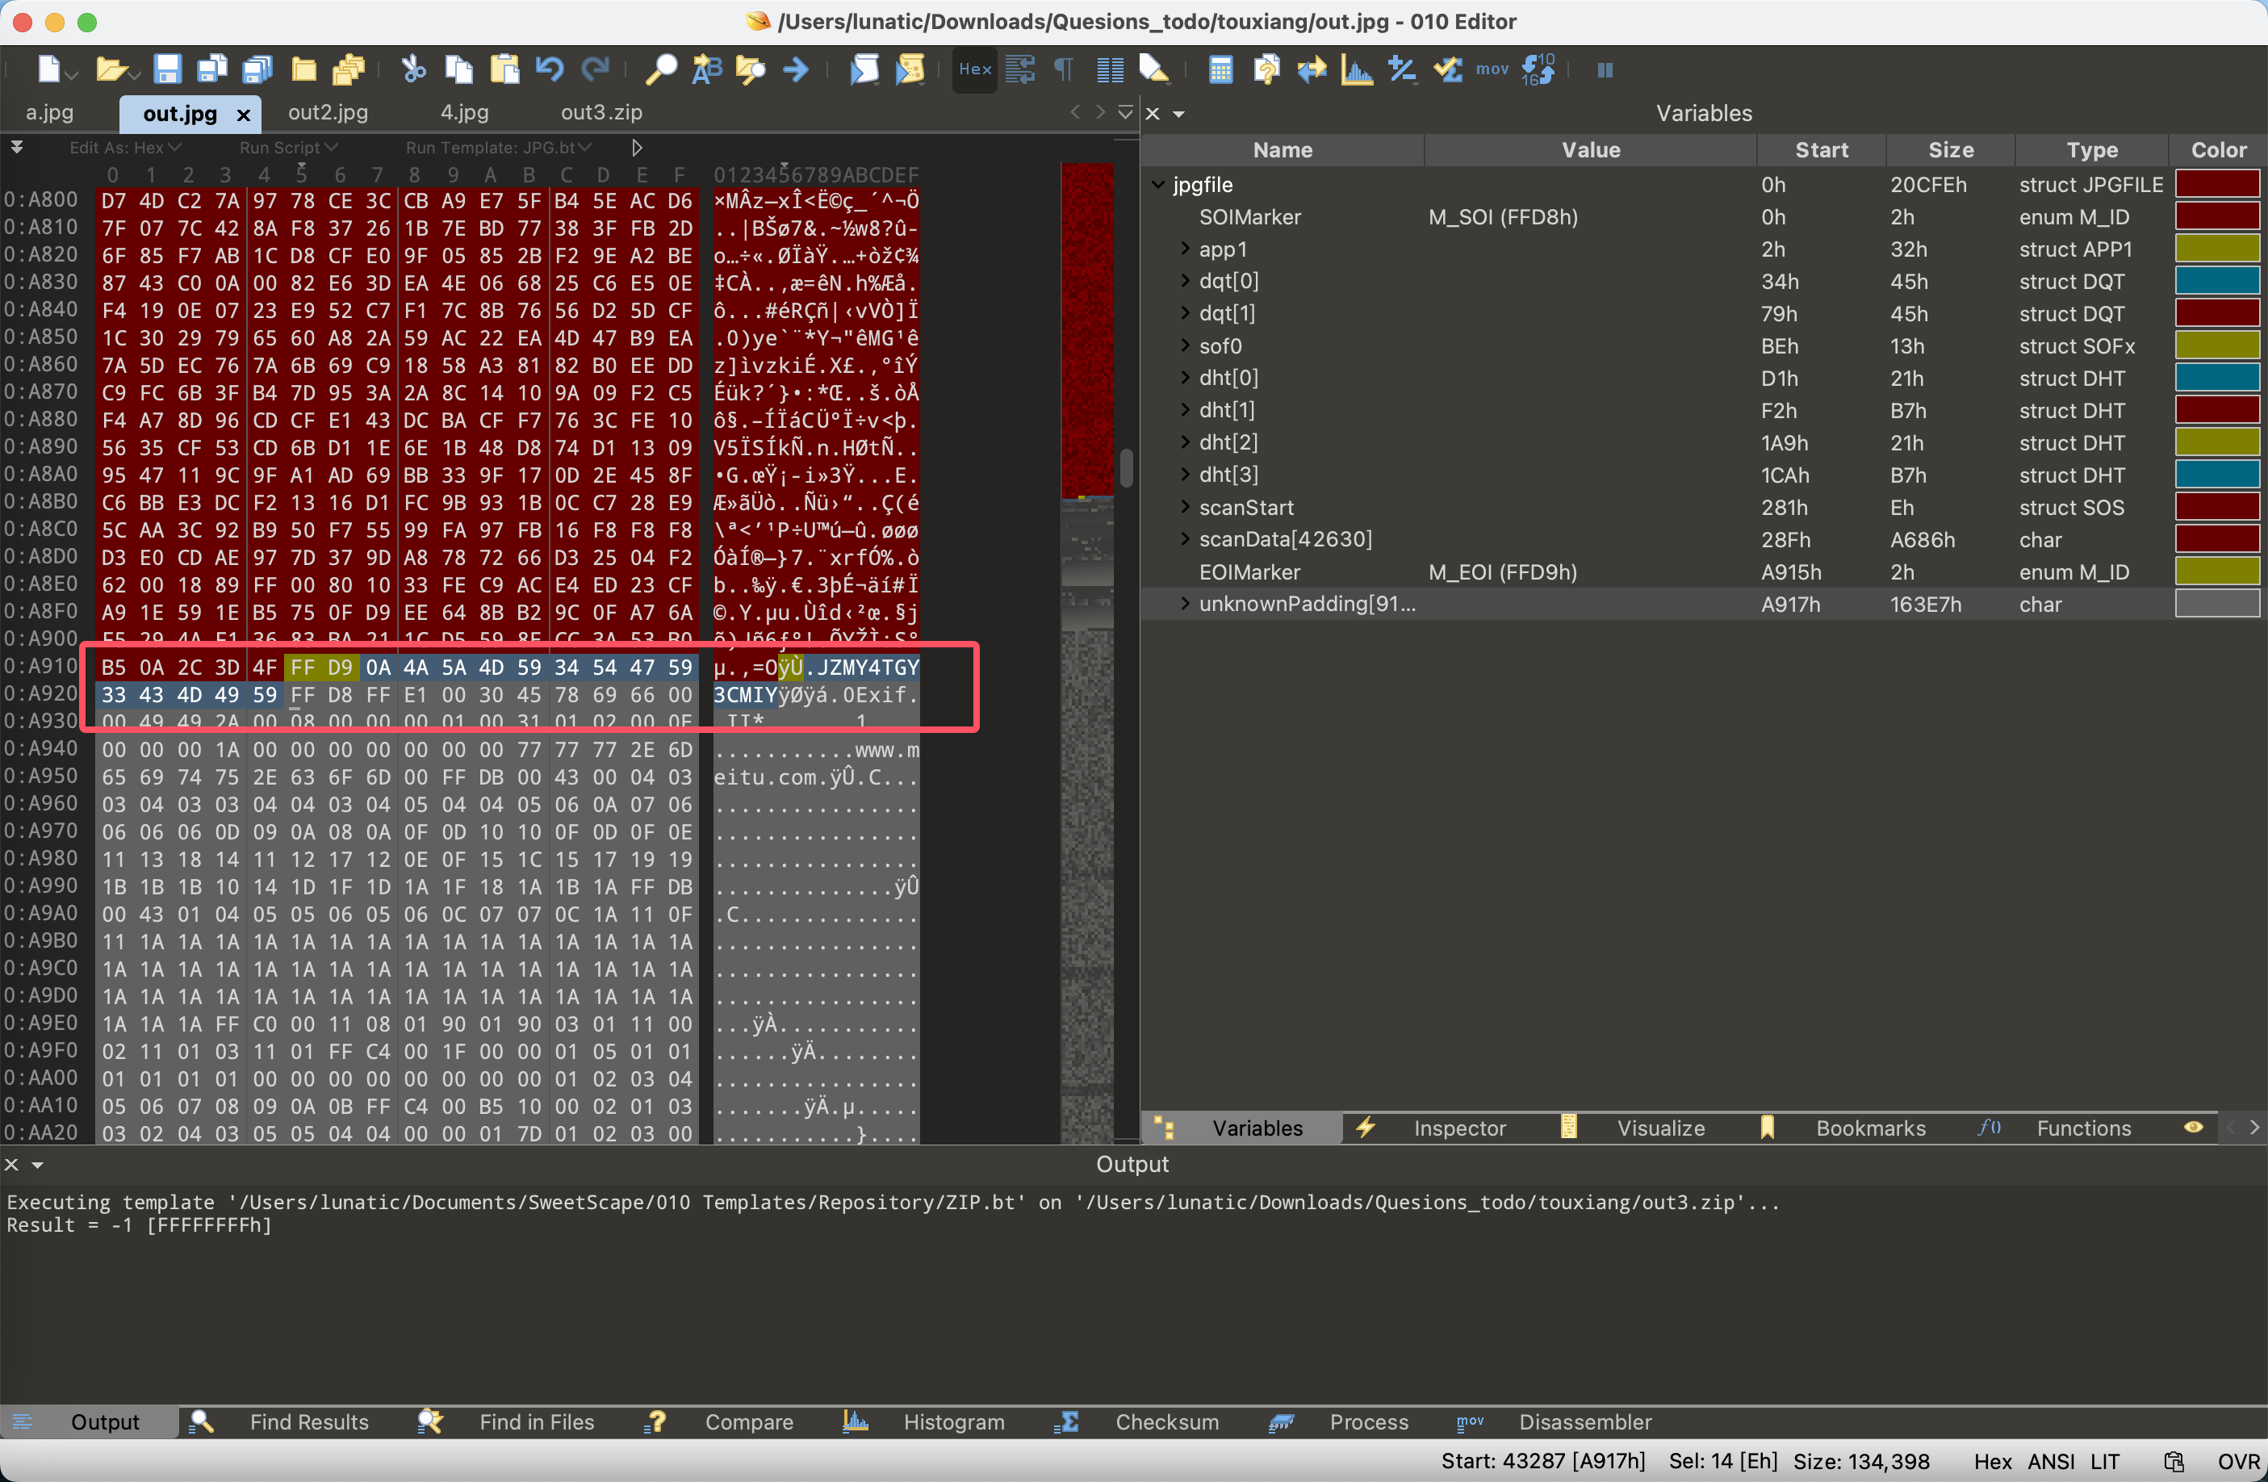Click the Save All icon

coord(257,69)
